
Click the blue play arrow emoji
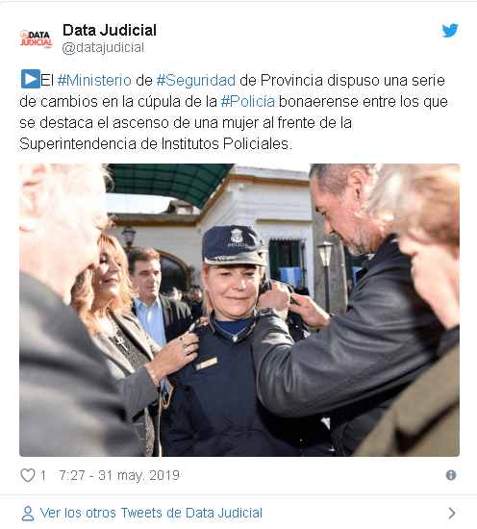(31, 79)
